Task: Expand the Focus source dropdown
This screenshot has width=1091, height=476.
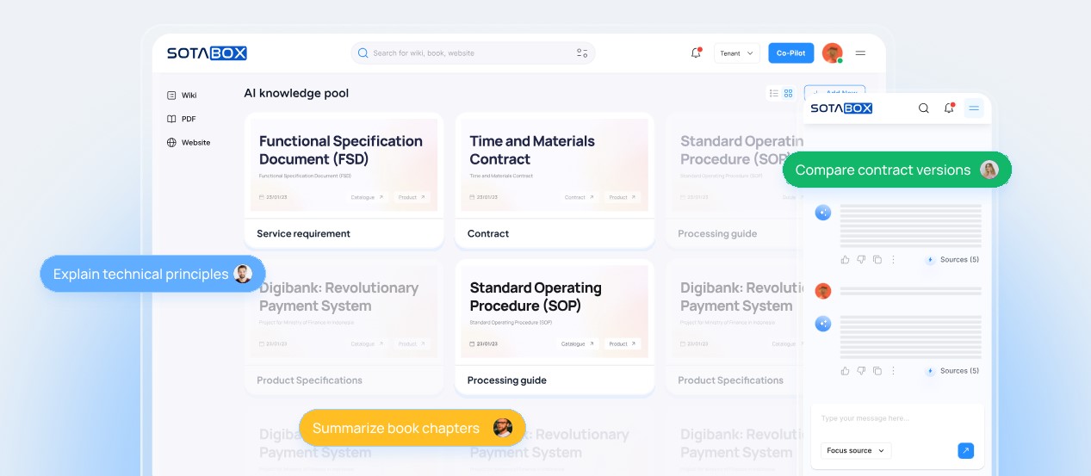Action: (855, 451)
